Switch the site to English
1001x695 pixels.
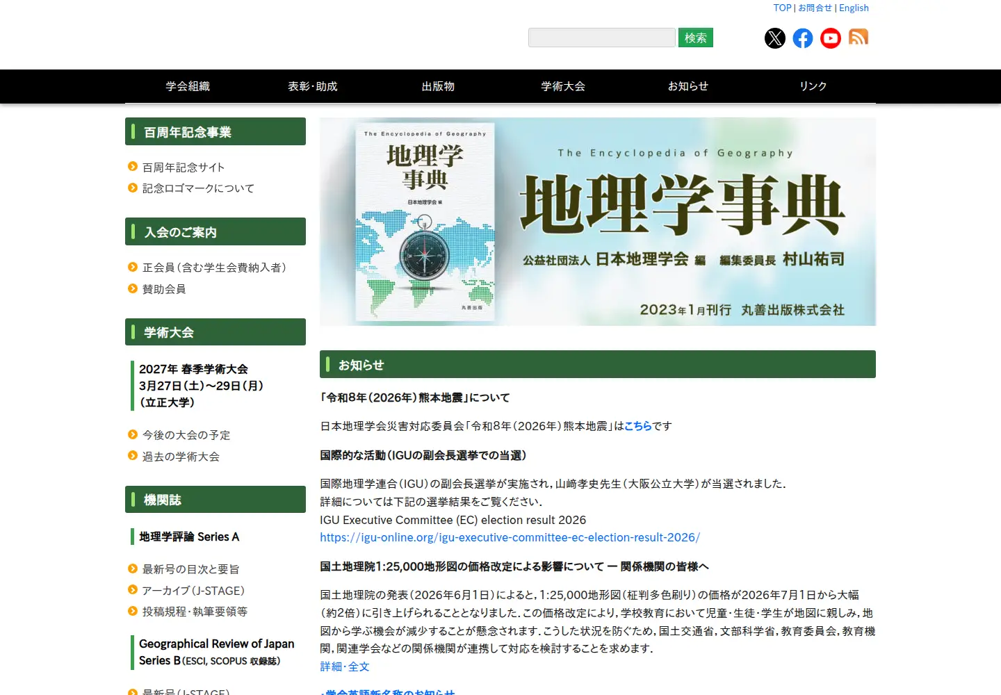pyautogui.click(x=854, y=8)
